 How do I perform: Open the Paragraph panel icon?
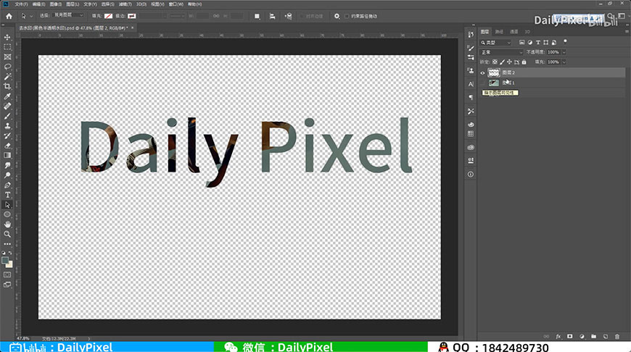(471, 97)
